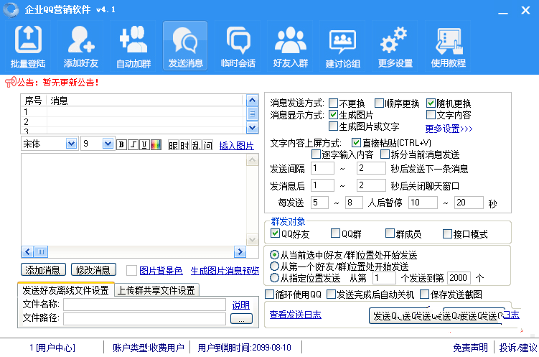Open the rainbow text color picker
Screen dimensions: 539x357
click(x=156, y=144)
